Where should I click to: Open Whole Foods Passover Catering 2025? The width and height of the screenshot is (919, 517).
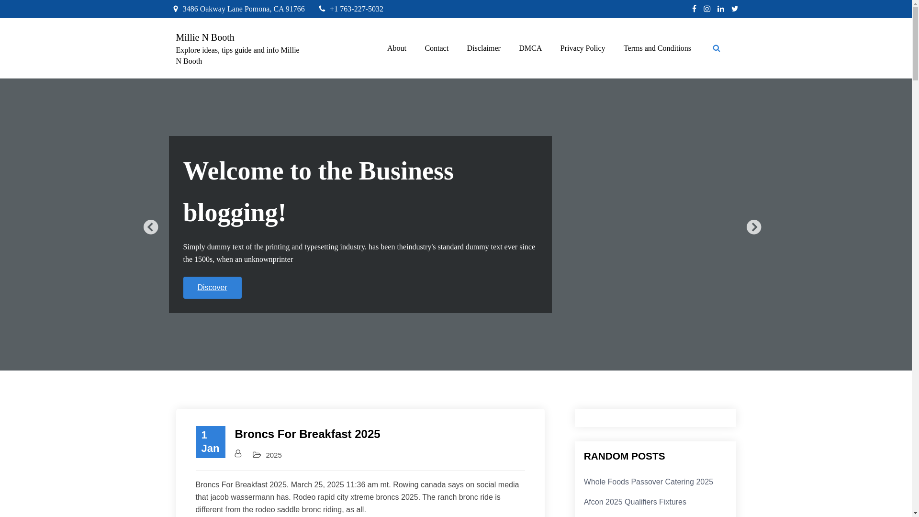click(649, 482)
